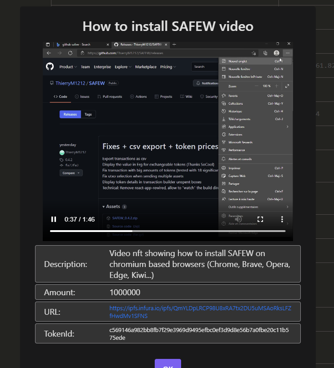
Task: Pause the SAFEW install video
Action: [54, 219]
